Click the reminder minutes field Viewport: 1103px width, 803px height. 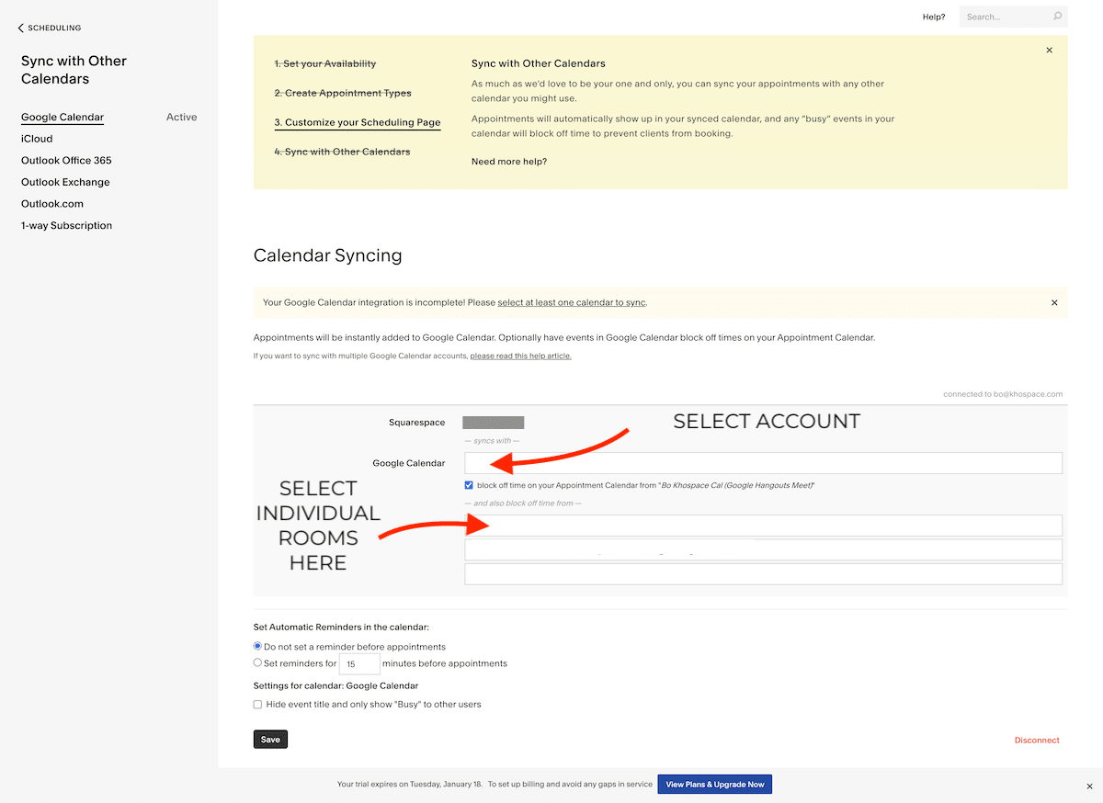pyautogui.click(x=359, y=663)
